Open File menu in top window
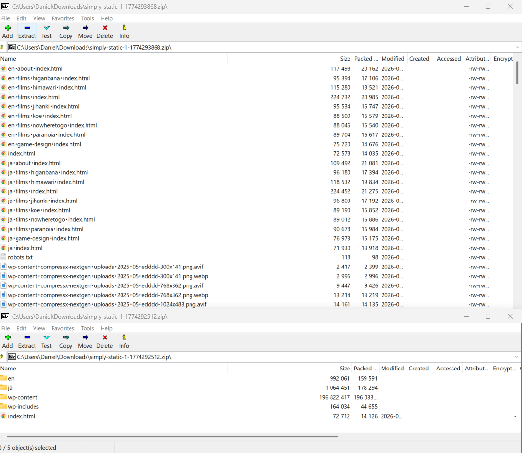Screen dimensions: 522x453 coord(6,18)
